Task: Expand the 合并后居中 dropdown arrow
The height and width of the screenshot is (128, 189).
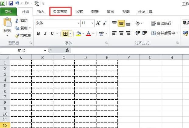Action: tap(177, 33)
